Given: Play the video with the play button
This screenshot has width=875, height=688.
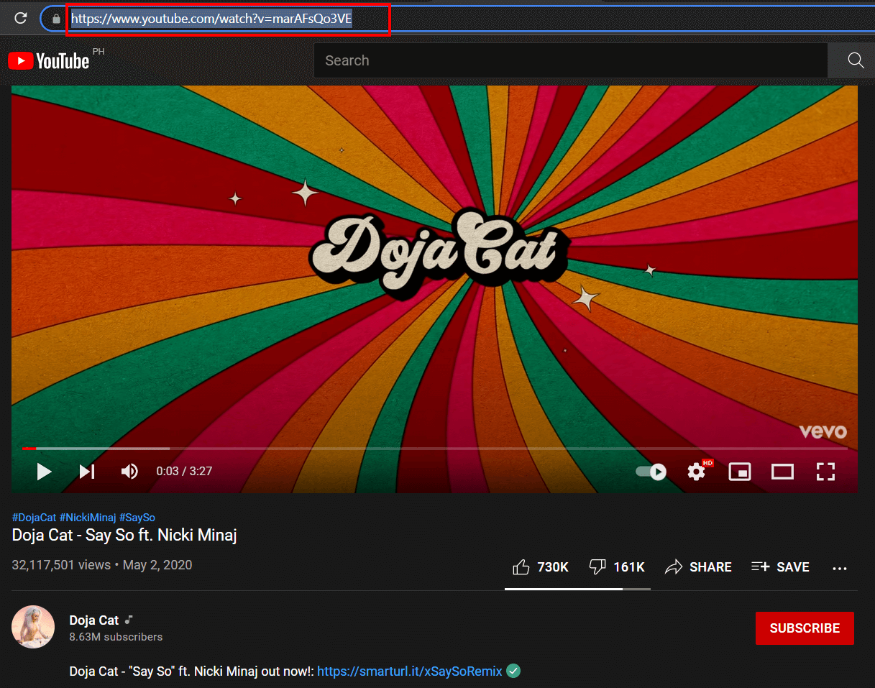Looking at the screenshot, I should point(44,472).
